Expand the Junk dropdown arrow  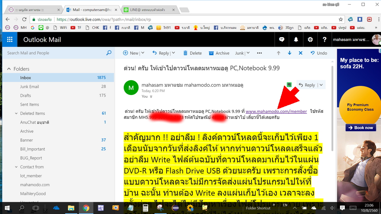coord(248,53)
